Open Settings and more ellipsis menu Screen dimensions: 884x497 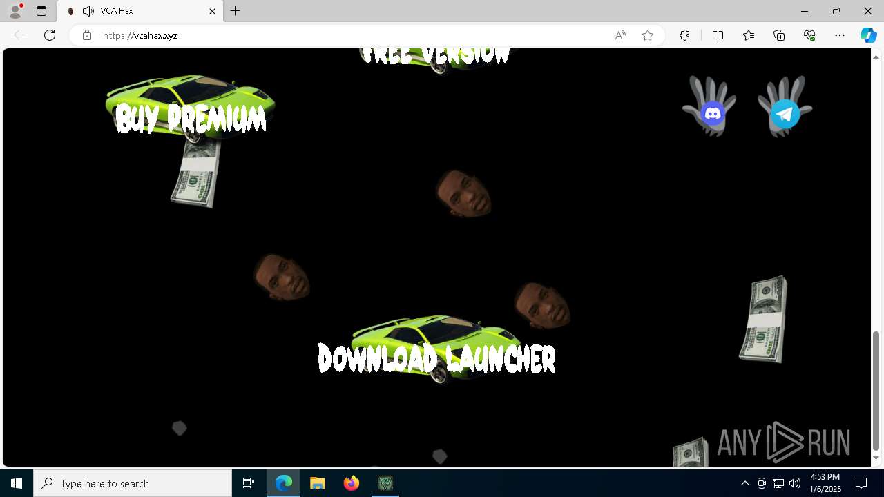pyautogui.click(x=840, y=35)
